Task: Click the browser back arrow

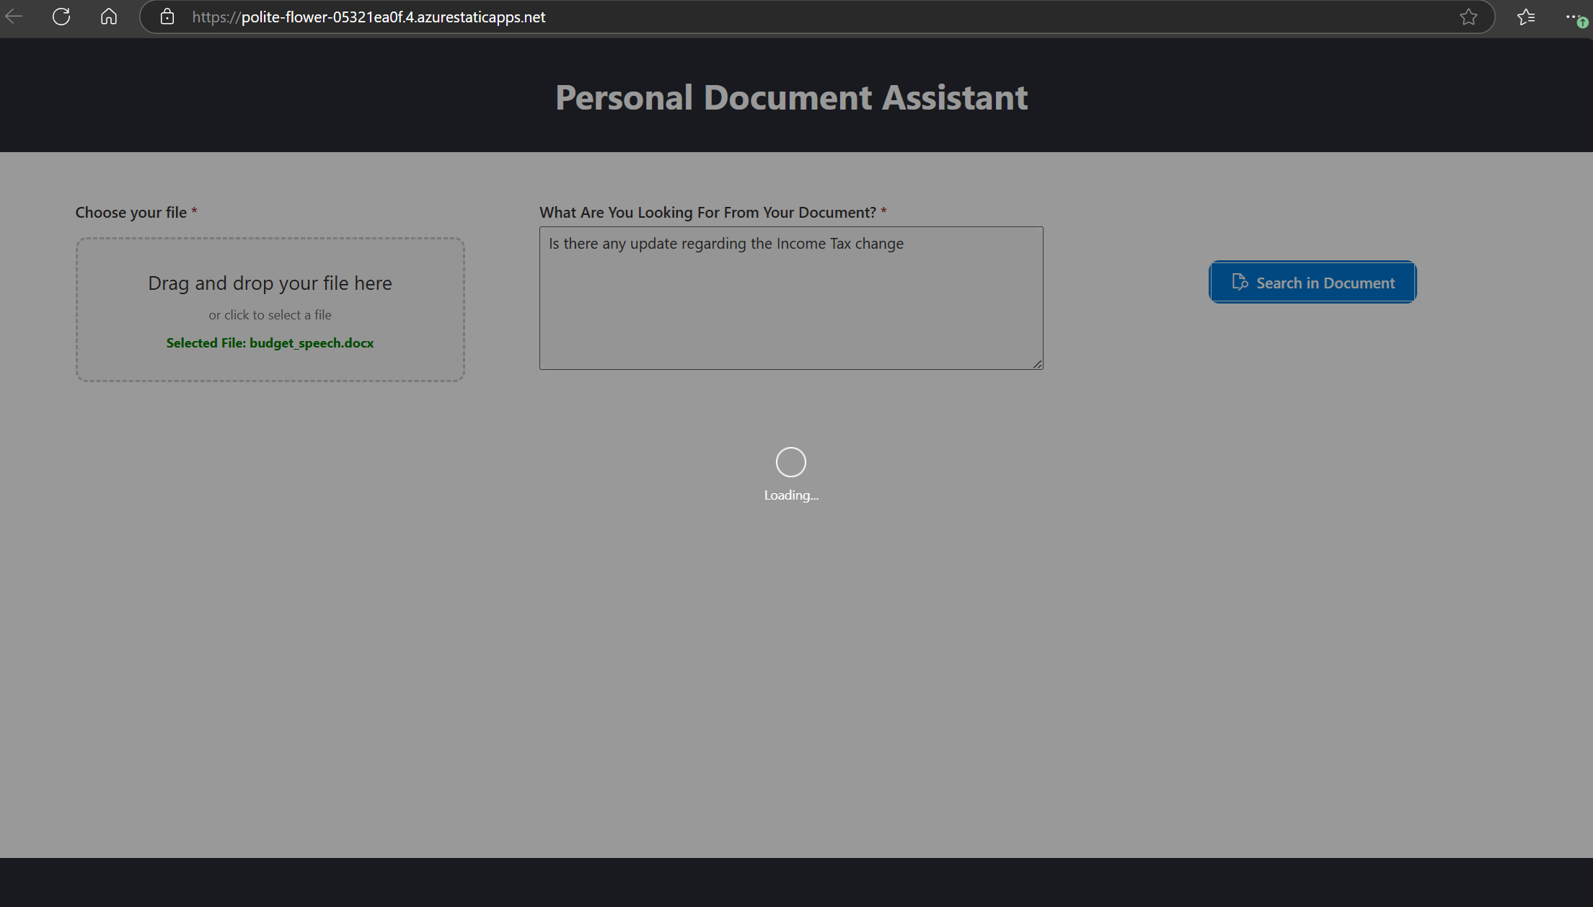Action: 14,17
